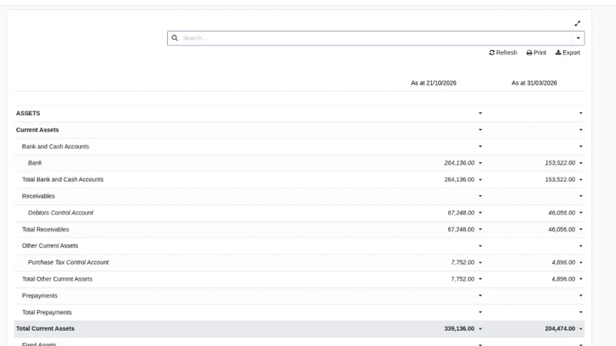Select the Current Assets row label
Image resolution: width=616 pixels, height=346 pixels.
click(37, 130)
